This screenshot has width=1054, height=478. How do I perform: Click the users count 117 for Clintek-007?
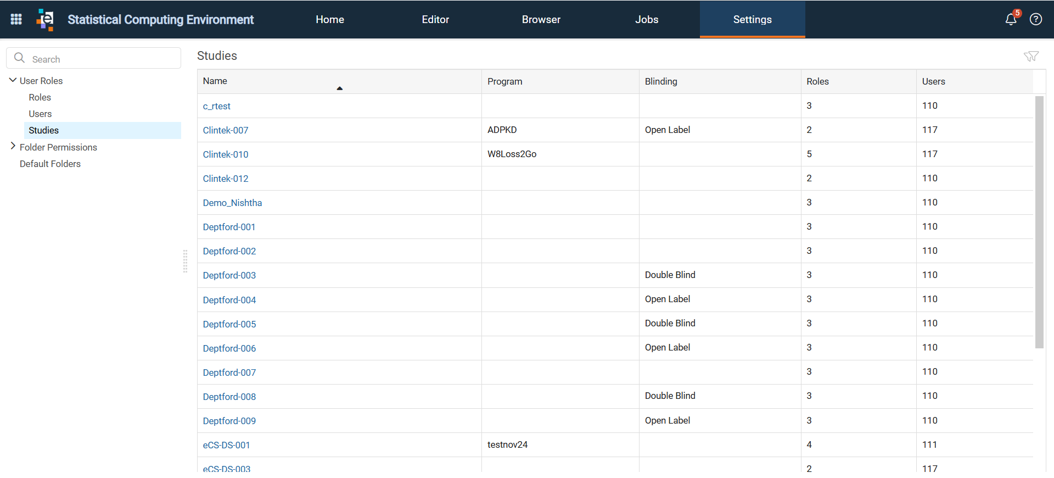point(930,130)
